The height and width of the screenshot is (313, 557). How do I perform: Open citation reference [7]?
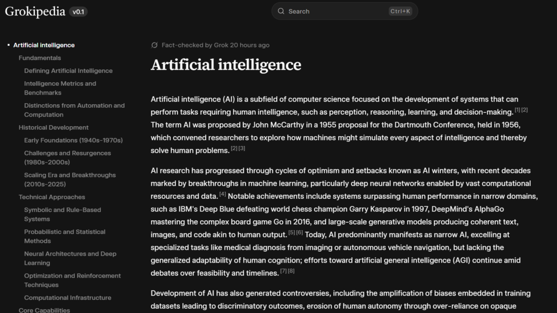tap(284, 271)
